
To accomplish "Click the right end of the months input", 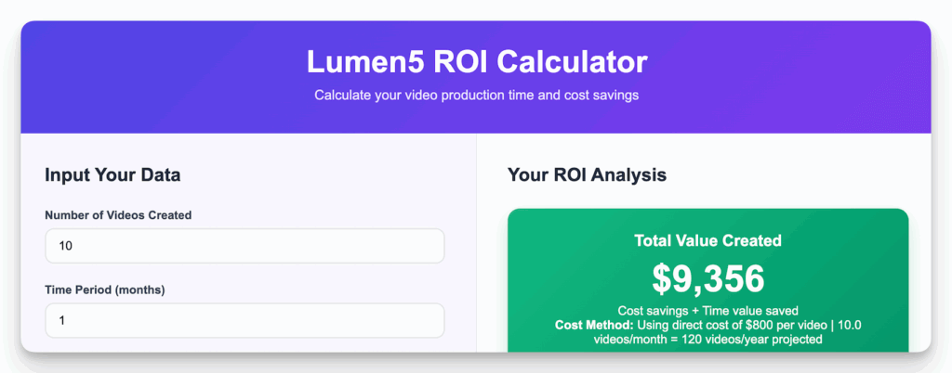I will click(428, 320).
